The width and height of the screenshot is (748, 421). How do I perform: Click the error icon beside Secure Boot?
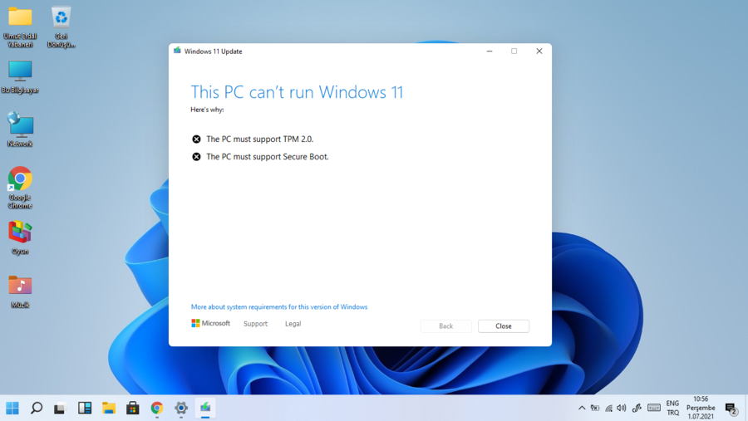(196, 157)
